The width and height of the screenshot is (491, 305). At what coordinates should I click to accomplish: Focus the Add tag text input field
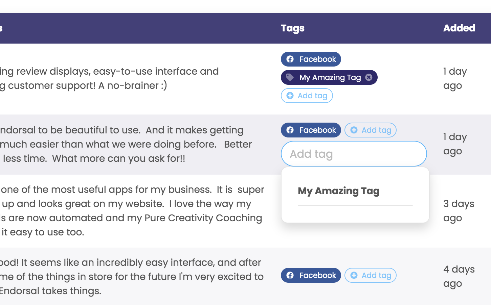pyautogui.click(x=354, y=154)
